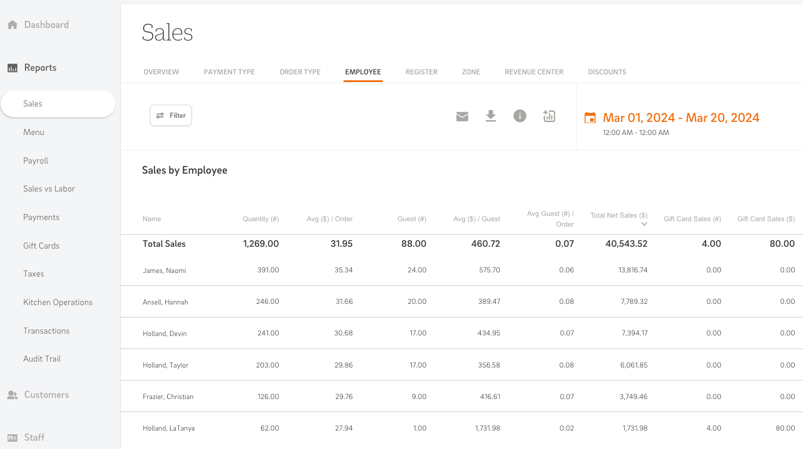Click employee name James, Naomi
Image resolution: width=803 pixels, height=449 pixels.
[x=164, y=271]
